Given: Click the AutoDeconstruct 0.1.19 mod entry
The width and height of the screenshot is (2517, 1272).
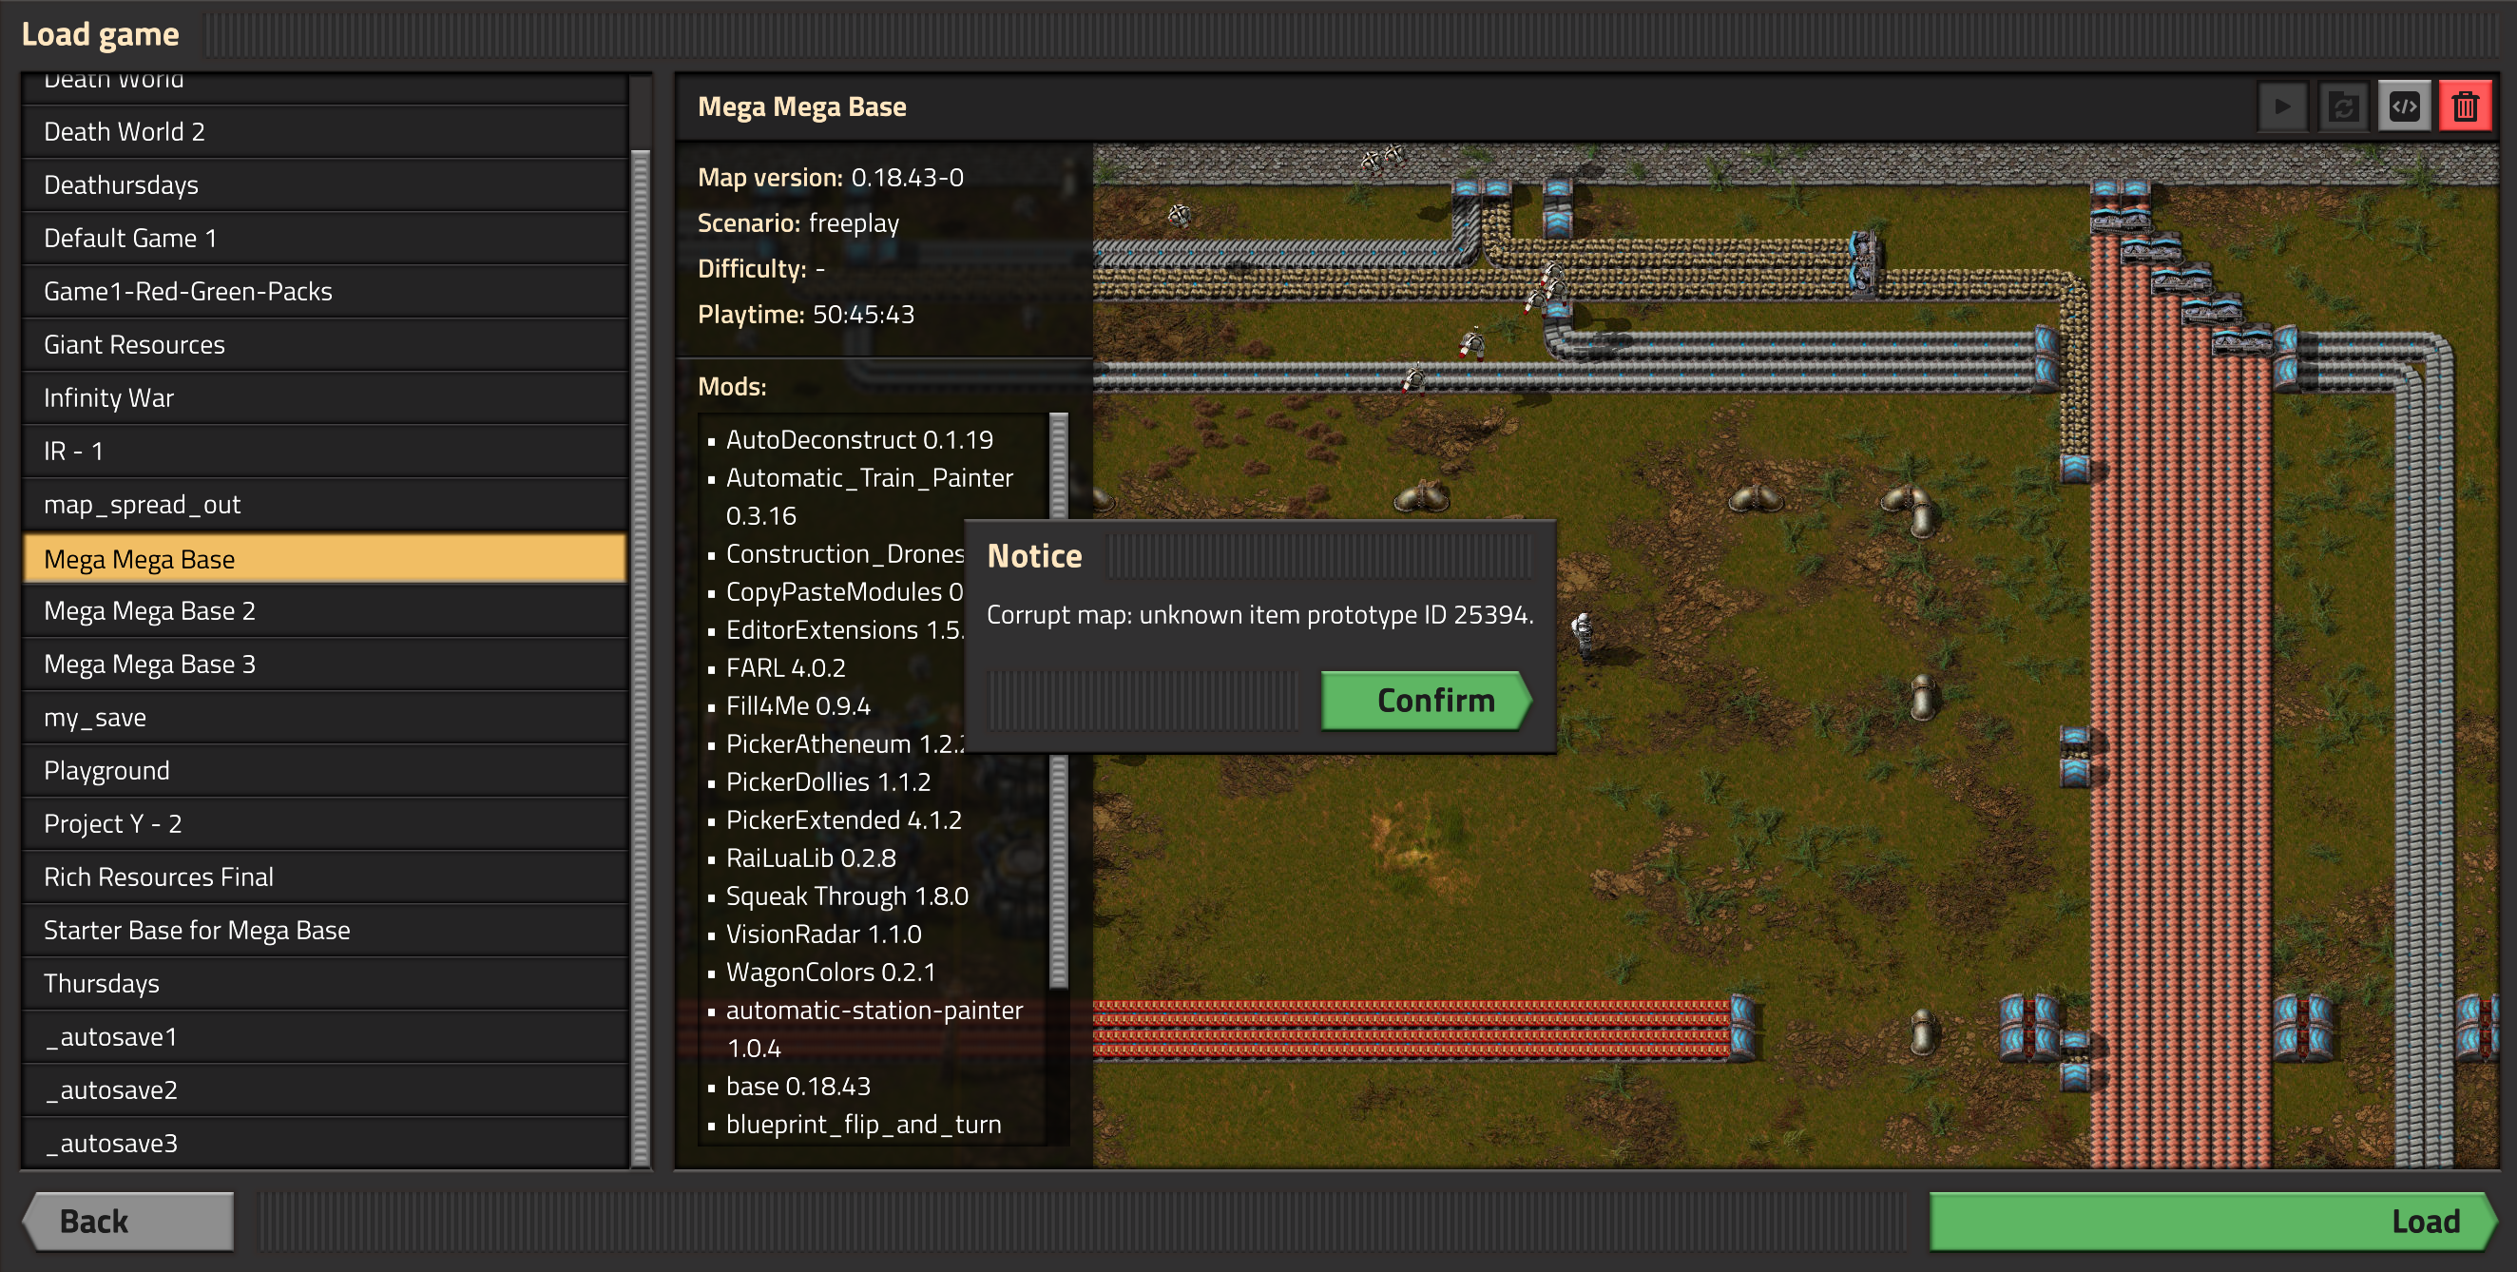Looking at the screenshot, I should coord(859,440).
